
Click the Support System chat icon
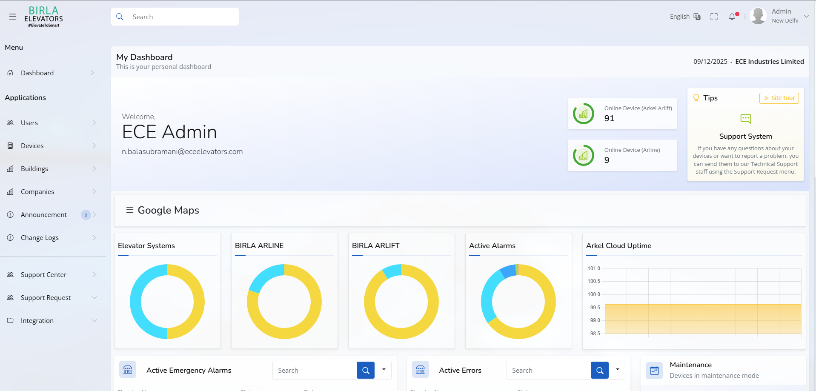point(746,118)
